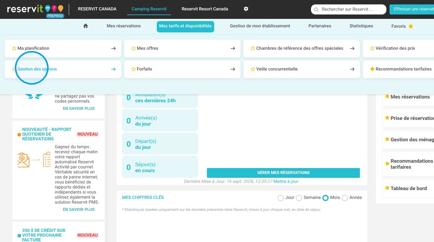The image size is (434, 242).
Task: Select the Jour radio button
Action: (x=280, y=198)
